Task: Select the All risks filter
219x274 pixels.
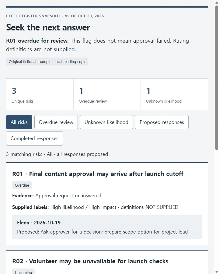Action: tap(19, 122)
